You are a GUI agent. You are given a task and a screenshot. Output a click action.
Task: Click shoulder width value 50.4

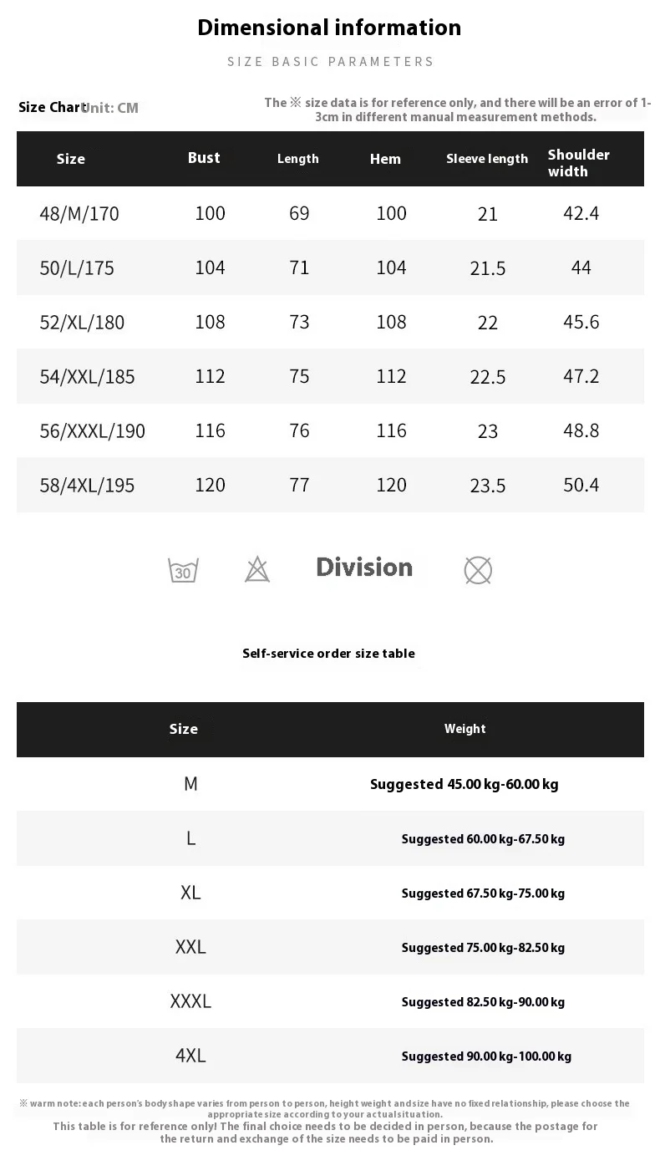pyautogui.click(x=581, y=485)
